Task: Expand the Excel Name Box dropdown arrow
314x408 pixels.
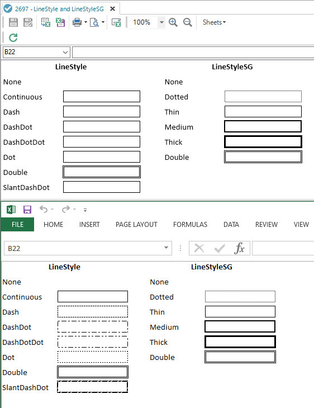Action: 166,248
